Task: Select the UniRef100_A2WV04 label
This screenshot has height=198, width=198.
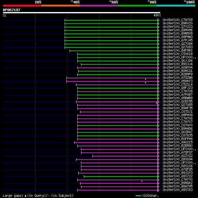Action: pos(178,68)
